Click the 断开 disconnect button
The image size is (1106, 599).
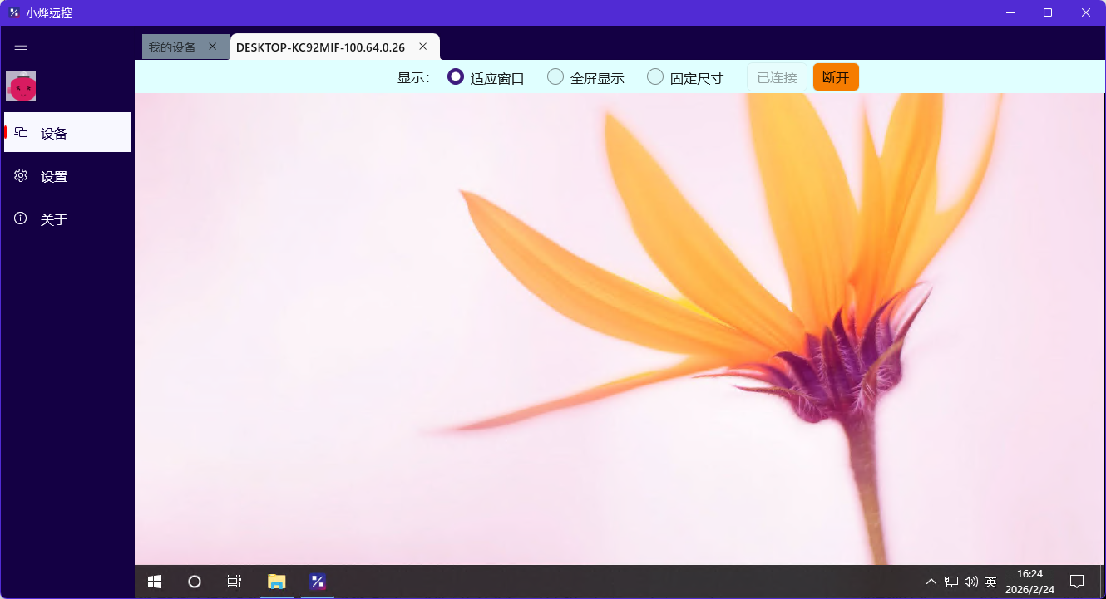click(x=836, y=77)
